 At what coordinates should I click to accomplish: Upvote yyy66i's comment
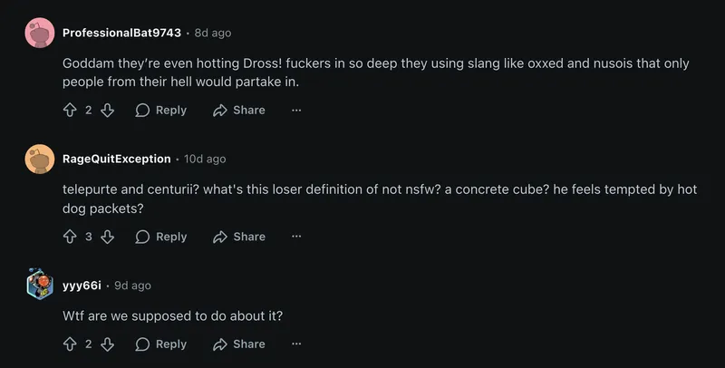pos(70,344)
